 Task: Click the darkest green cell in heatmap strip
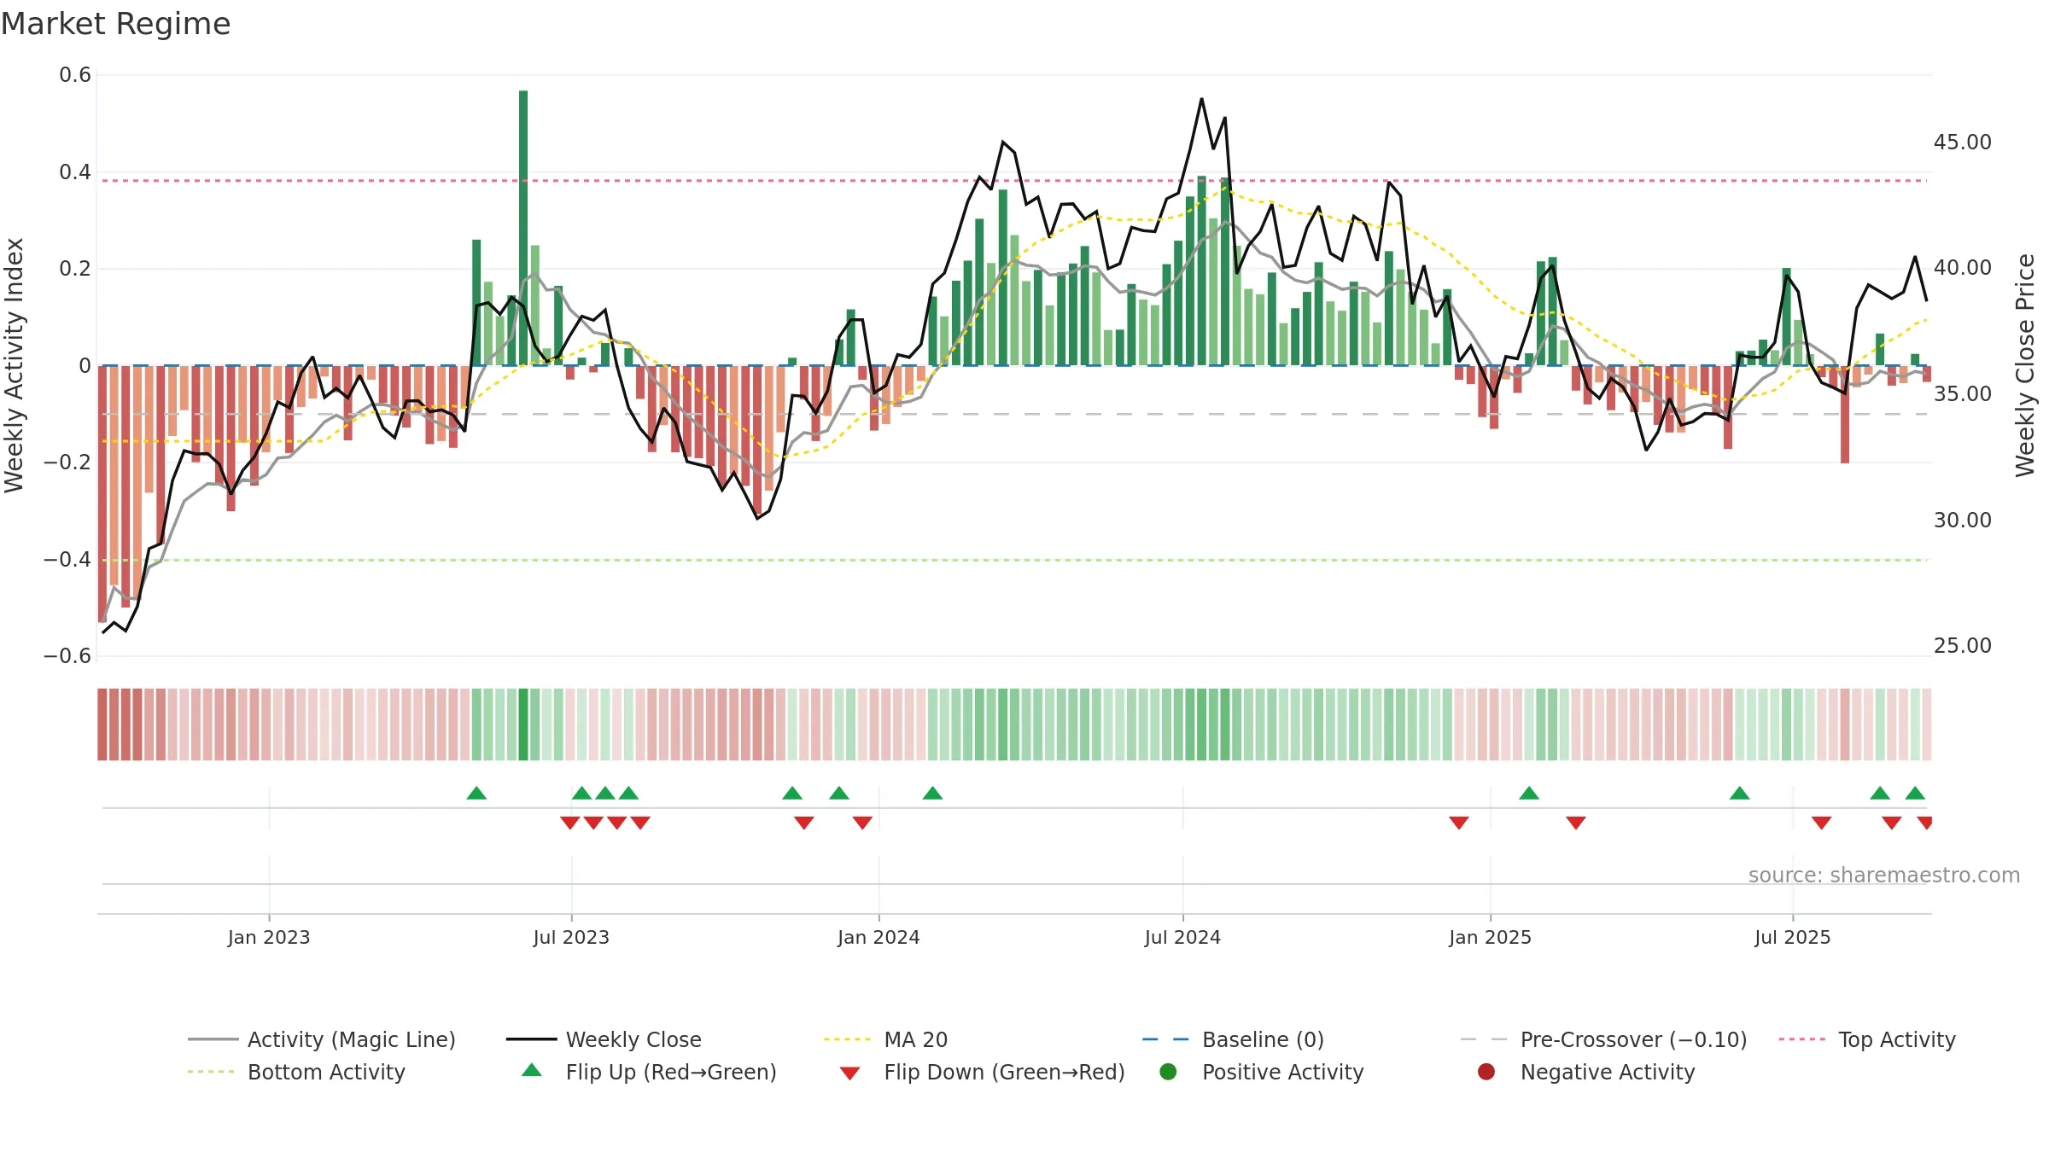523,724
